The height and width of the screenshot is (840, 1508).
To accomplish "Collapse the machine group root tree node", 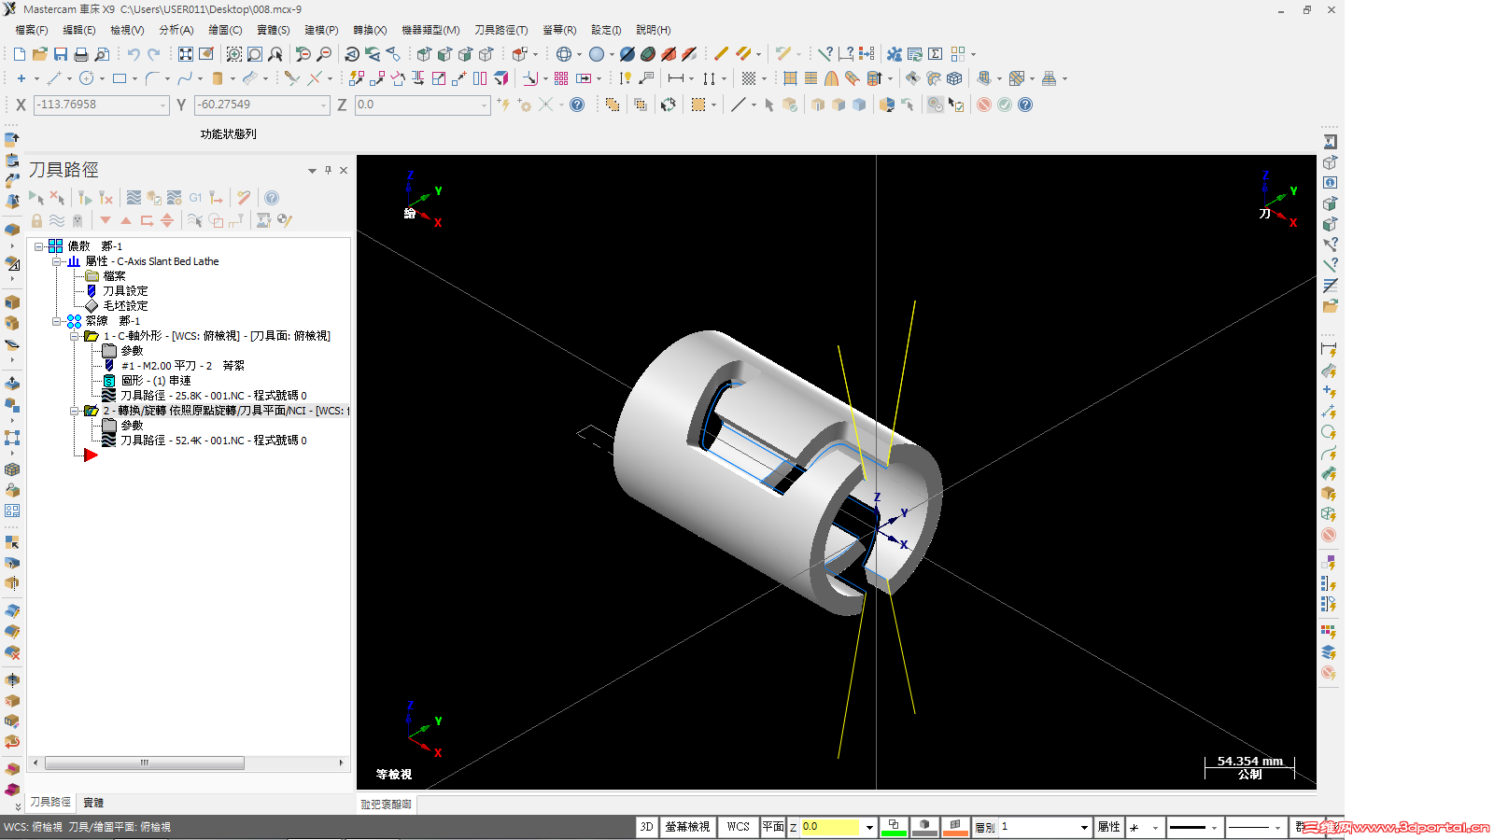I will coord(39,246).
